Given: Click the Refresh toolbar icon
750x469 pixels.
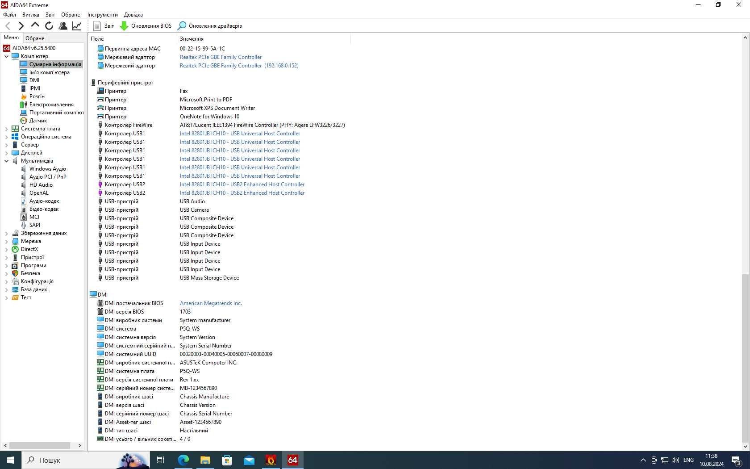Looking at the screenshot, I should tap(49, 26).
